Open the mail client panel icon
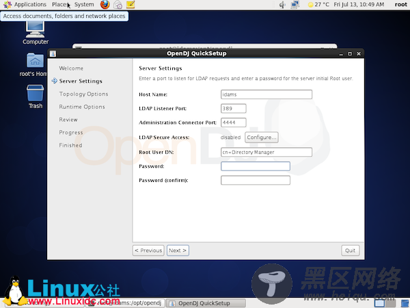Viewport: 410px width, 308px height. (118, 5)
